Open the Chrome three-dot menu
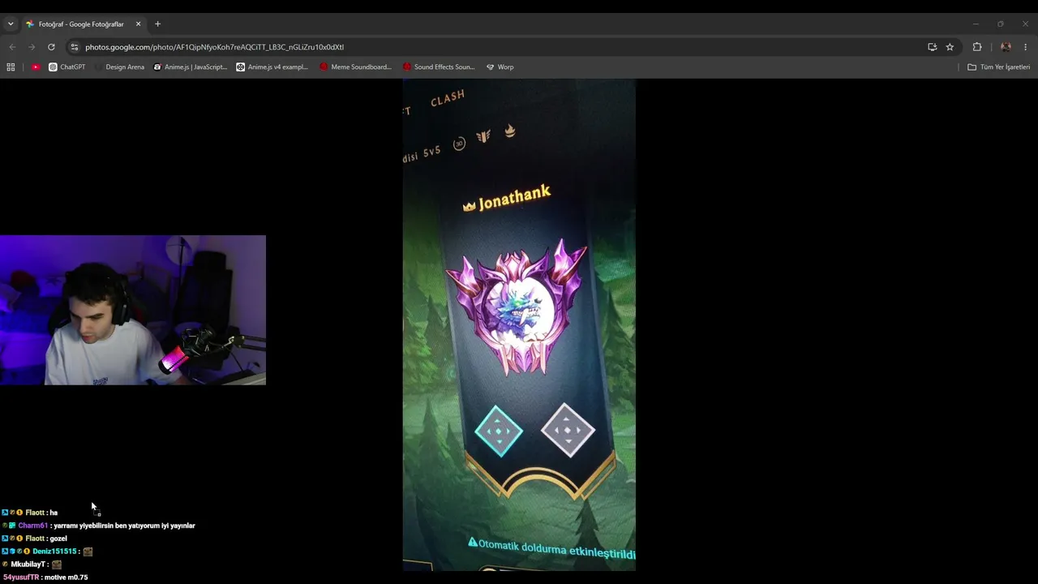 point(1026,47)
